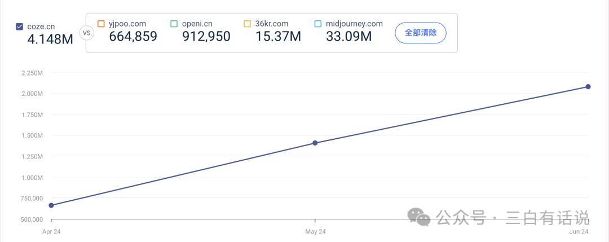The height and width of the screenshot is (242, 609).
Task: Click the midjourney.com site label
Action: coord(354,24)
